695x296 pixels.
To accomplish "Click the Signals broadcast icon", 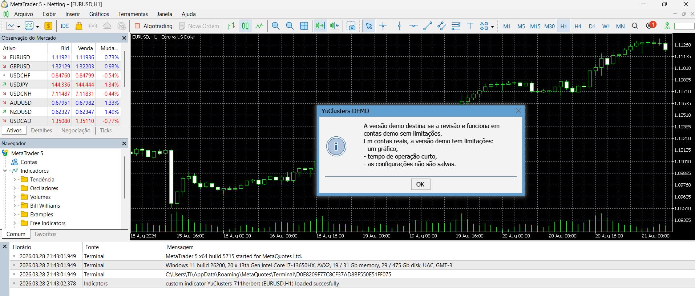I will point(93,26).
